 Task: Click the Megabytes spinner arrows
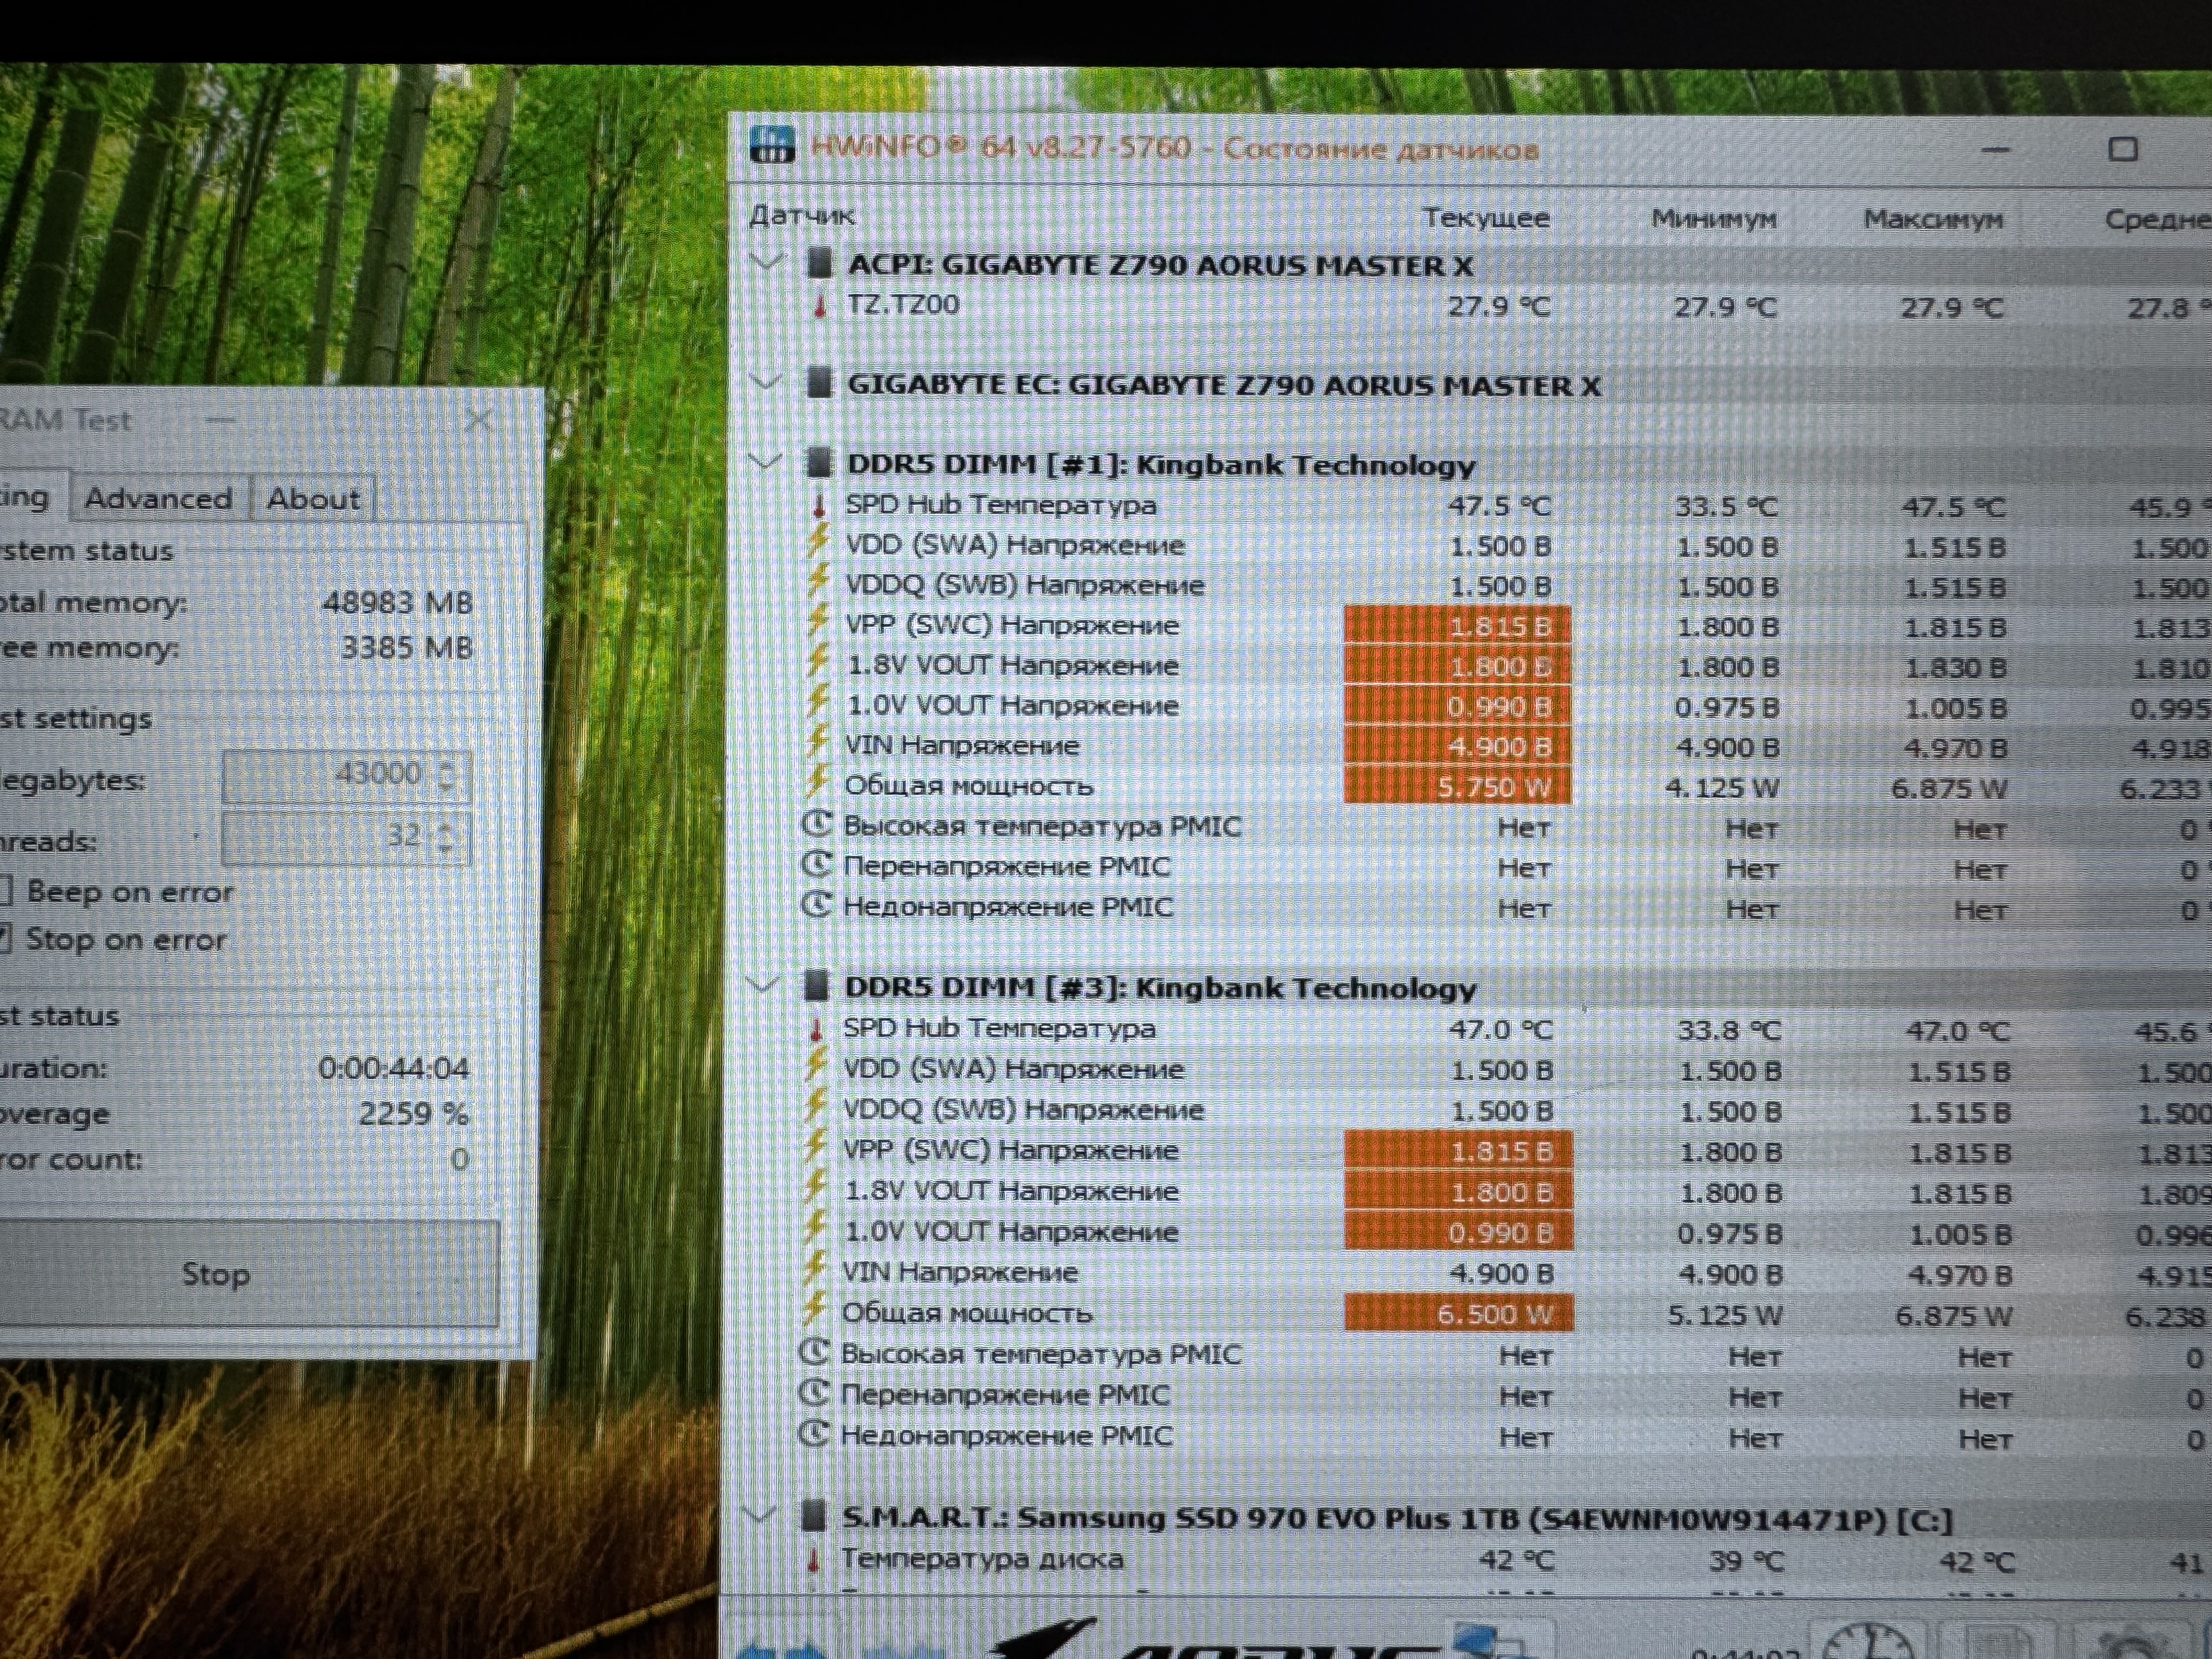coord(447,775)
